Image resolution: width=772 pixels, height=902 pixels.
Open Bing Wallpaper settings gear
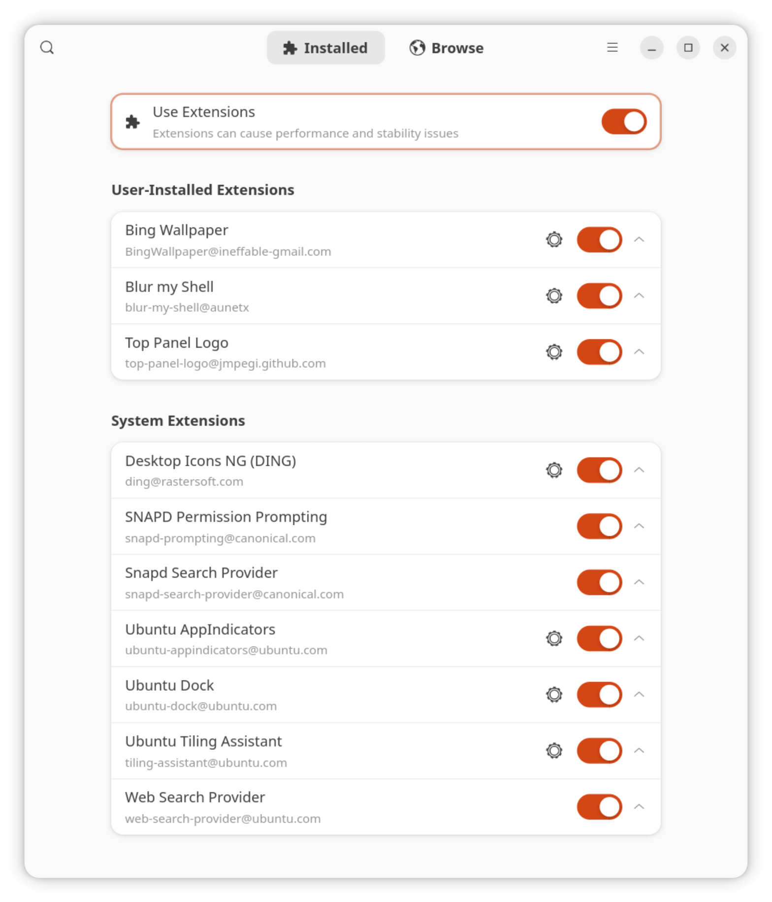click(x=554, y=240)
